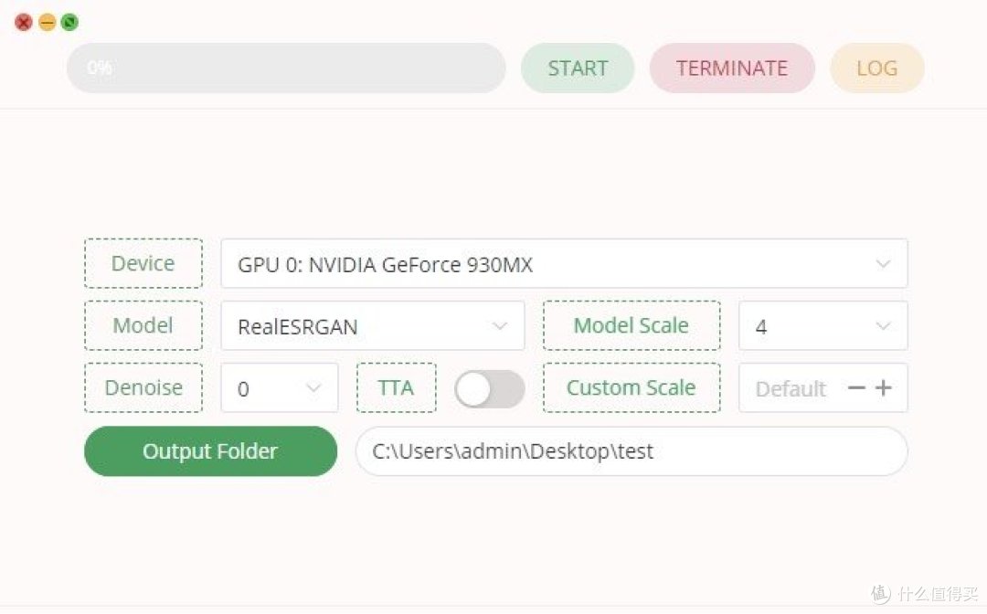Image resolution: width=987 pixels, height=614 pixels.
Task: Open the Device GPU dropdown
Action: coord(564,263)
